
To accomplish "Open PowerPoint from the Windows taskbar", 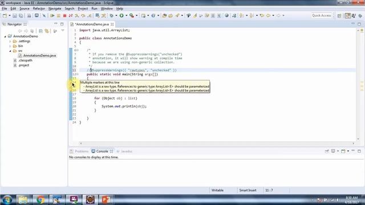I will point(106,200).
